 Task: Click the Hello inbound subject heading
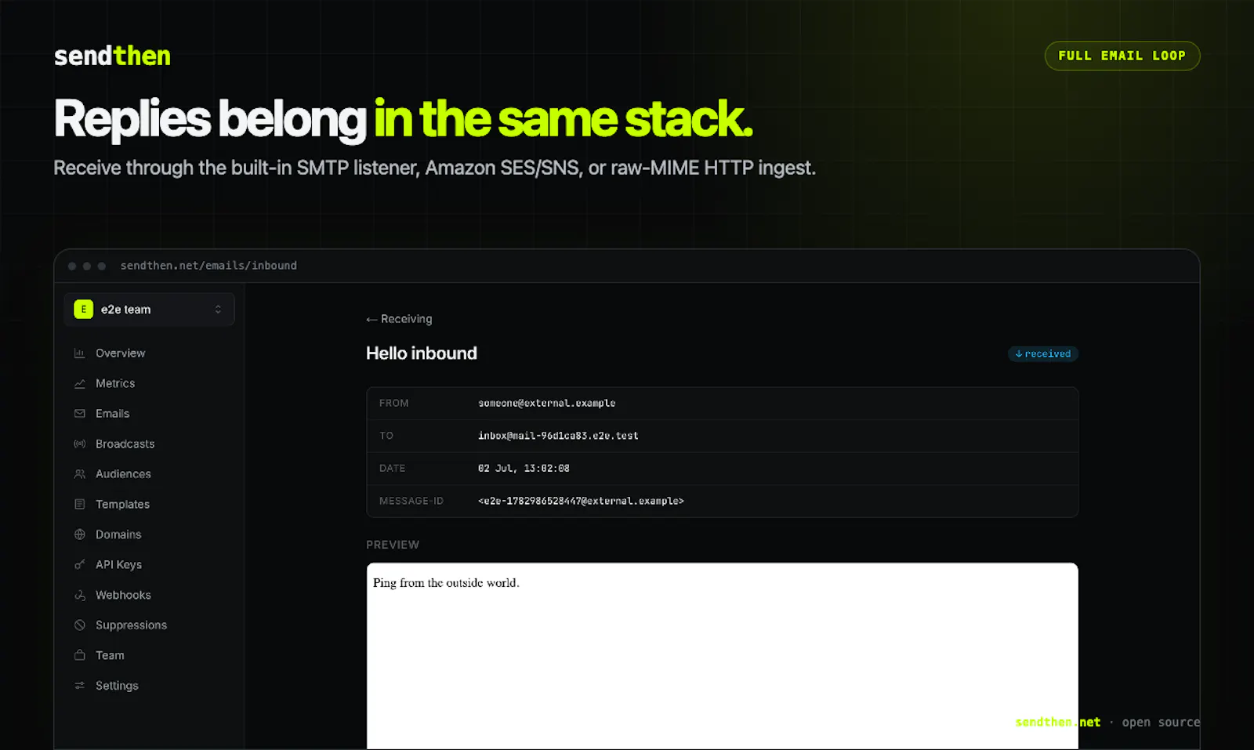point(422,353)
